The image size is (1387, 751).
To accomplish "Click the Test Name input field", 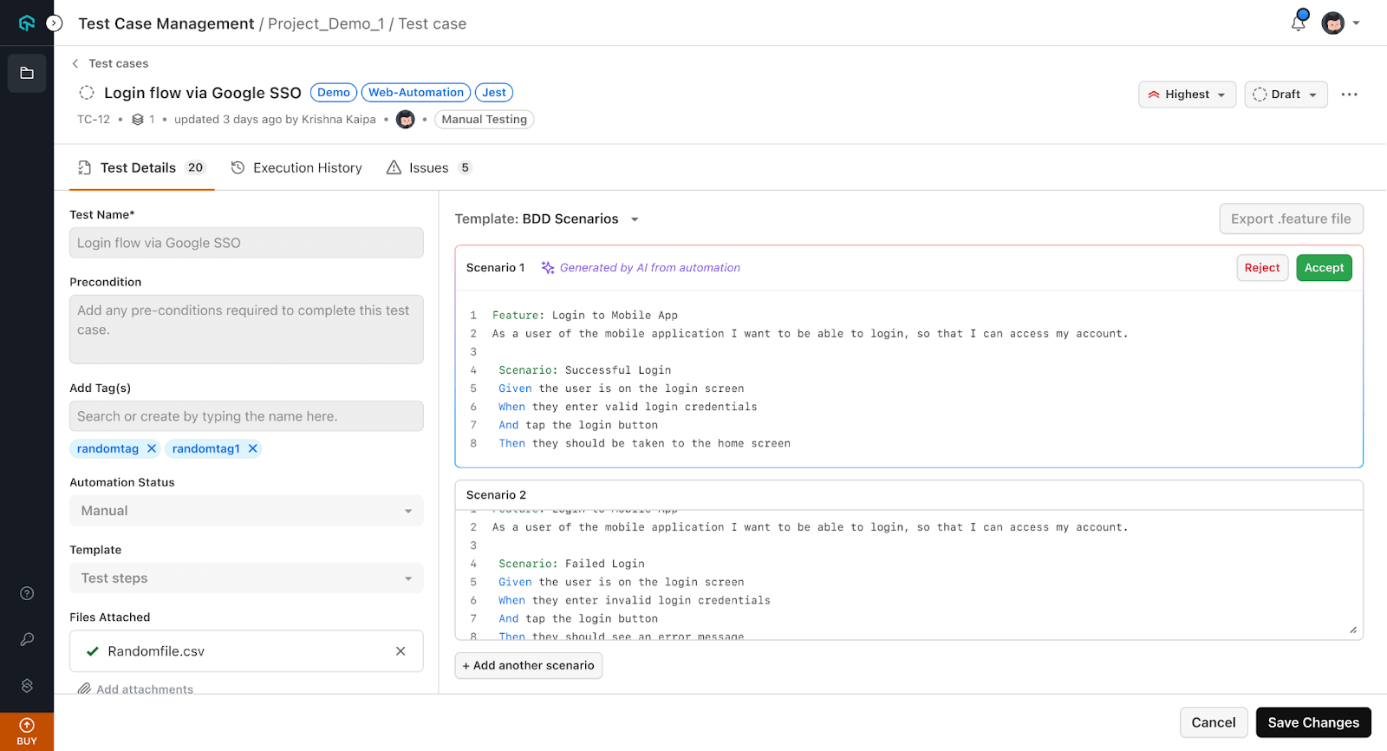I will coord(246,243).
